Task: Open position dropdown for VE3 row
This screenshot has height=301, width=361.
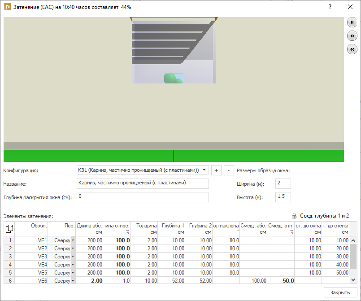Action: click(73, 256)
